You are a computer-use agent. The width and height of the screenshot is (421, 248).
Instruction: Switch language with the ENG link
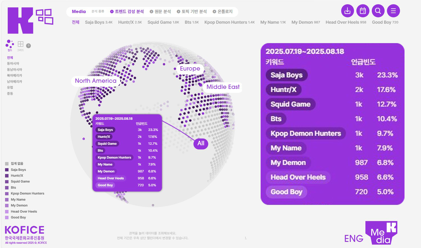pos(353,238)
